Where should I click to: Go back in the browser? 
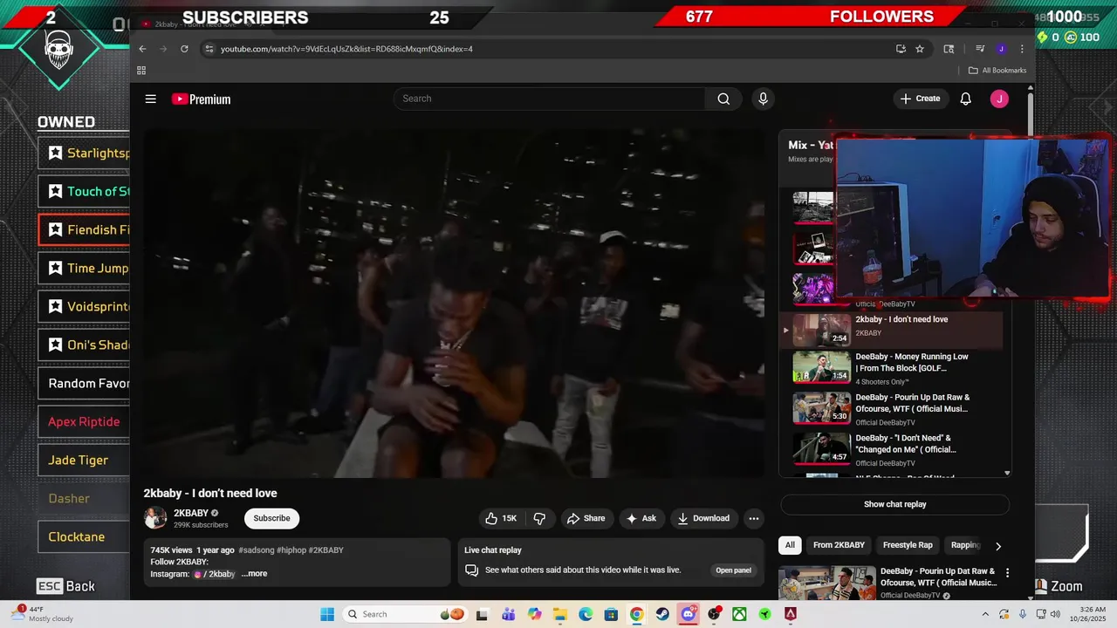[142, 49]
